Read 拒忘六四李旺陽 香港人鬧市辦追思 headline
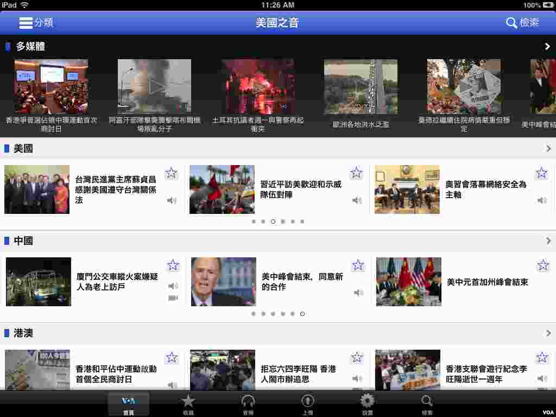 click(x=298, y=374)
